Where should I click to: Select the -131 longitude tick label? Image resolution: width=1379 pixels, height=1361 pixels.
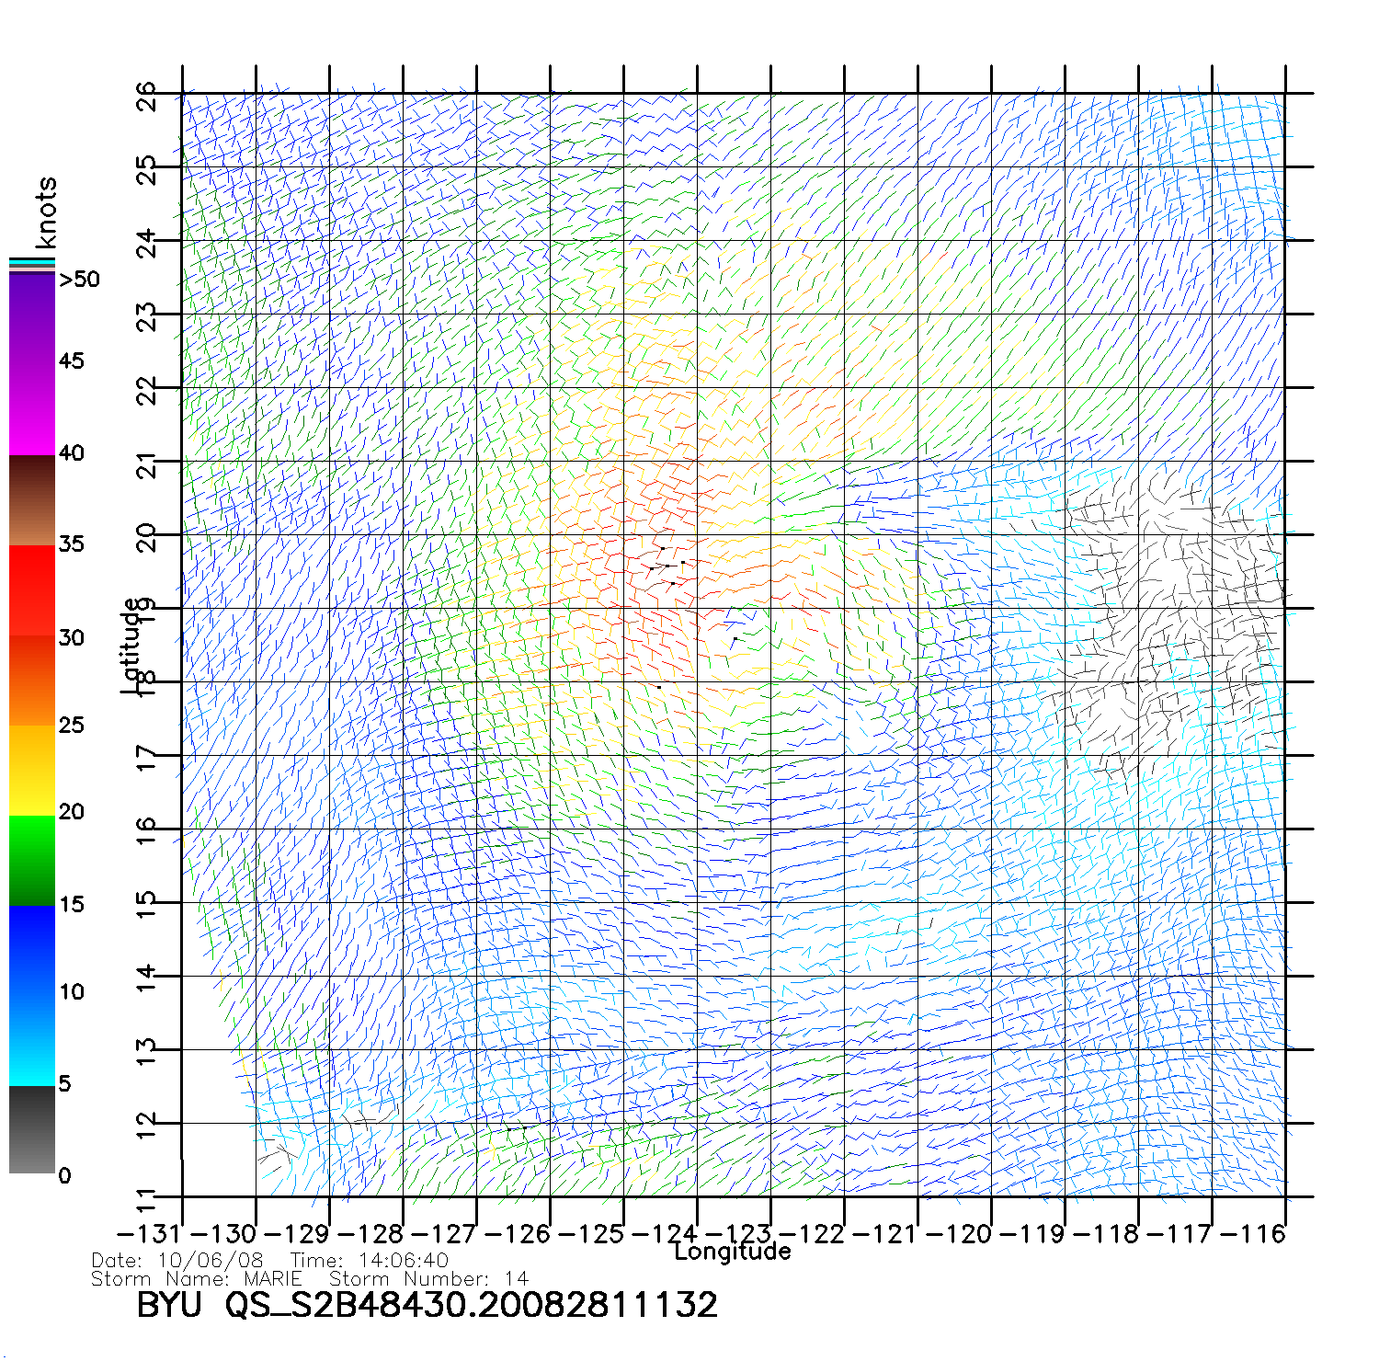point(150,1234)
